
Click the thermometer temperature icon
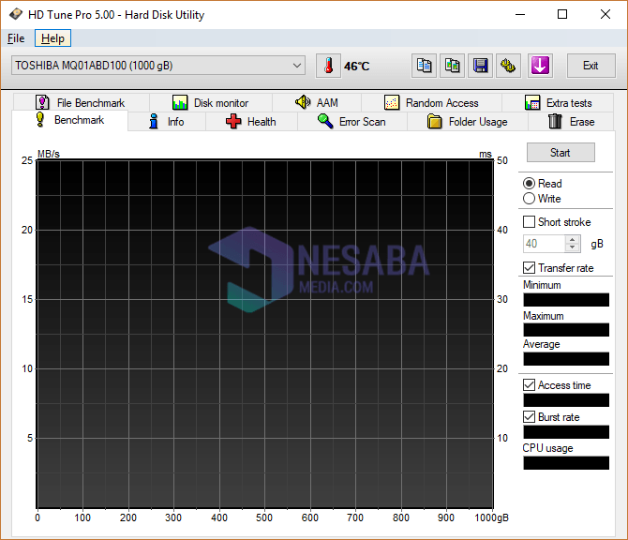tap(328, 66)
